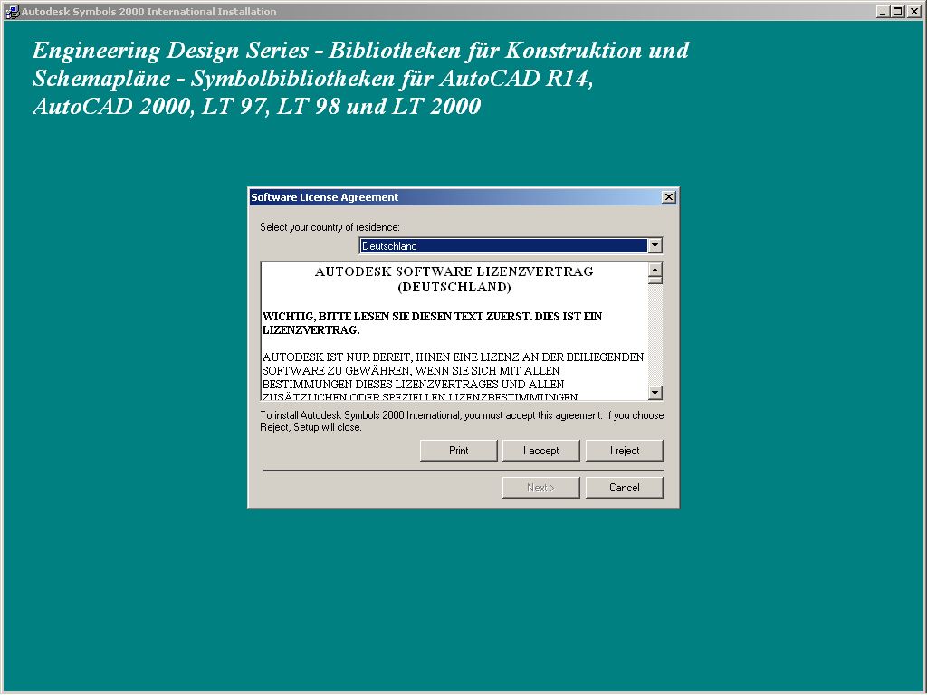Click the I accept button
Viewport: 927px width, 695px height.
tap(541, 451)
